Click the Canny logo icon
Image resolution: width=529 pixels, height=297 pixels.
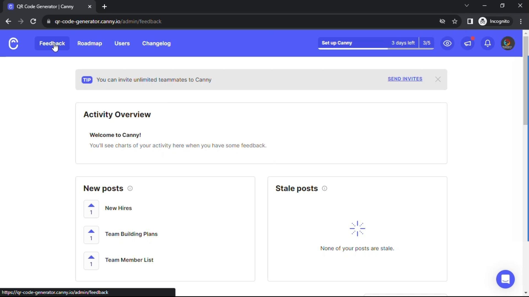[x=13, y=43]
